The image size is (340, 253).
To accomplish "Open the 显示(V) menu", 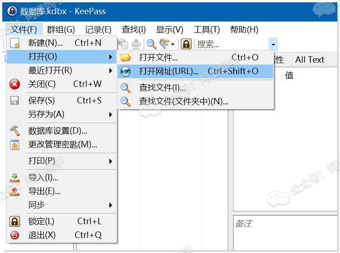I will (170, 29).
